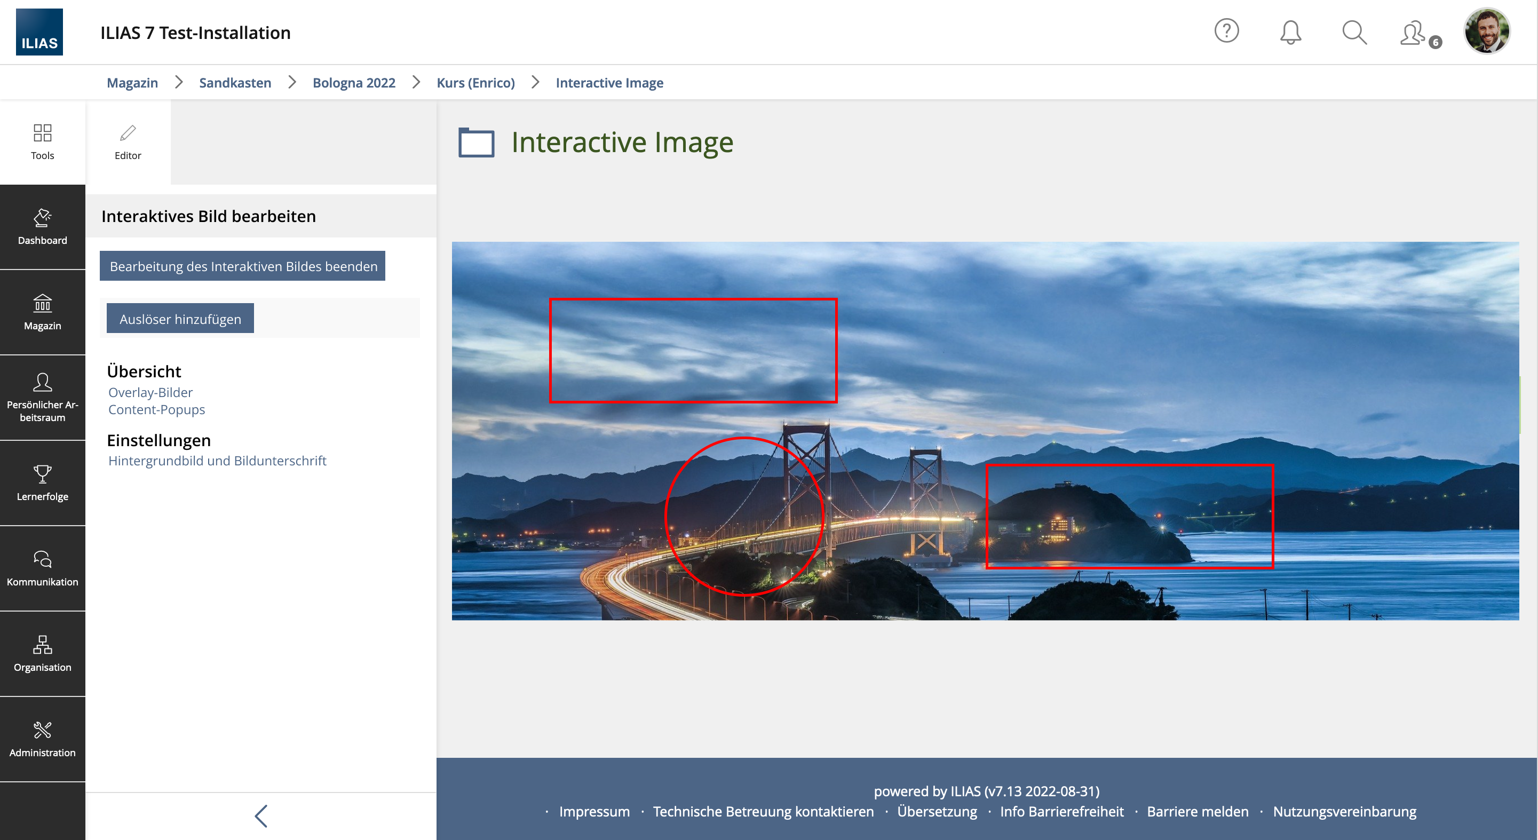Click the ILIAS logo

39,32
